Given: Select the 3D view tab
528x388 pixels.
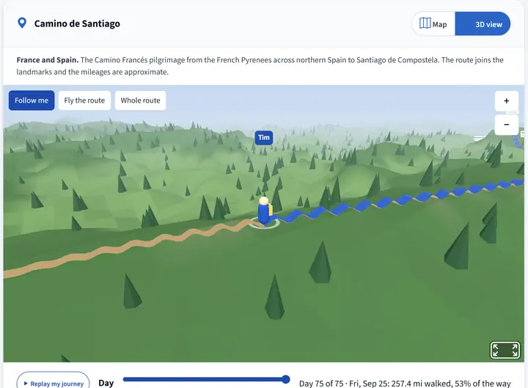Looking at the screenshot, I should point(483,24).
